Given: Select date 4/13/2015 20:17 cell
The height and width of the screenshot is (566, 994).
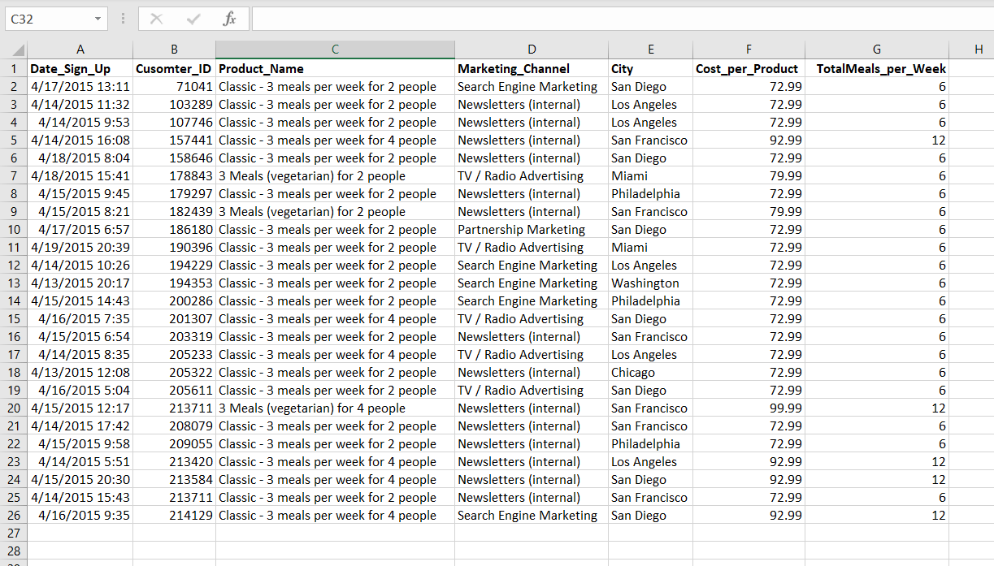Looking at the screenshot, I should [80, 283].
